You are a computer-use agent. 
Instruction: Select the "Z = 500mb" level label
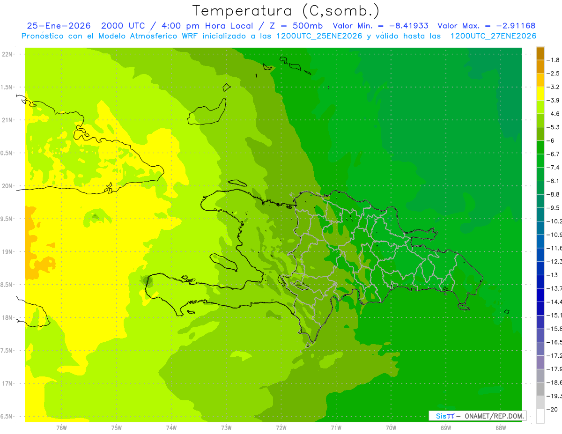pos(296,26)
